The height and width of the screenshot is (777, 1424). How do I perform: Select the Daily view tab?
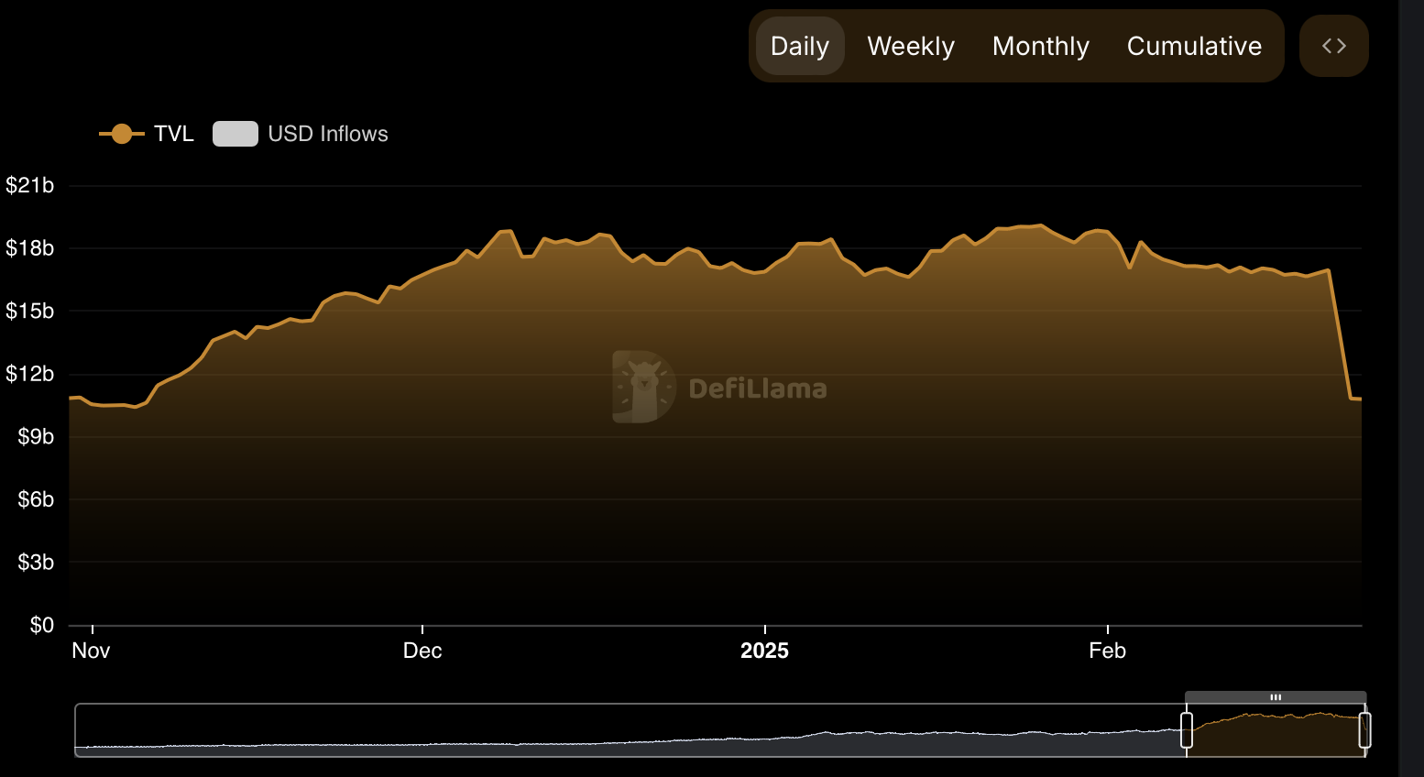[799, 46]
